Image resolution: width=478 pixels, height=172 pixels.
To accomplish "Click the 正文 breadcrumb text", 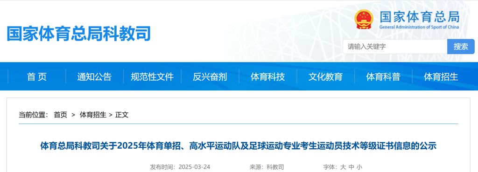I will tap(122, 115).
